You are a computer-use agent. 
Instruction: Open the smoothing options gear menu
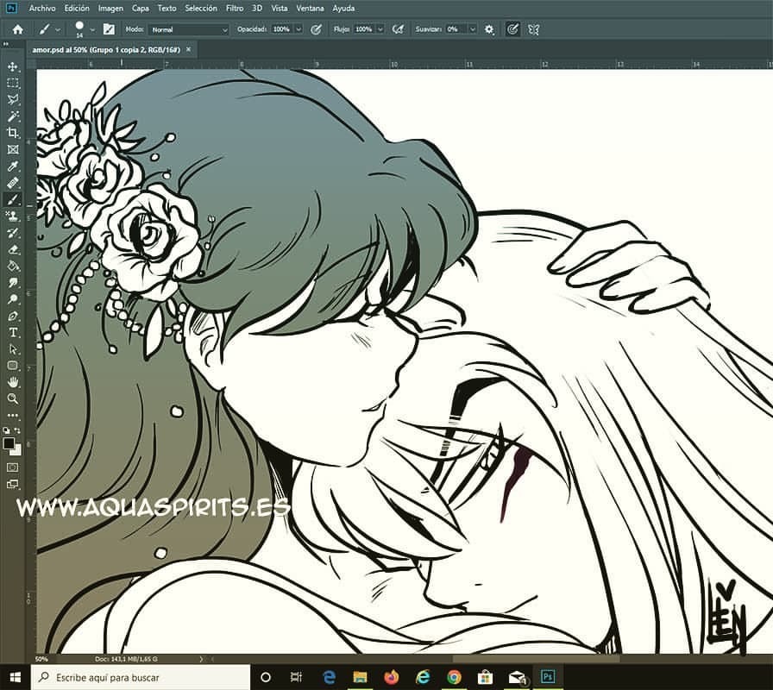click(489, 29)
